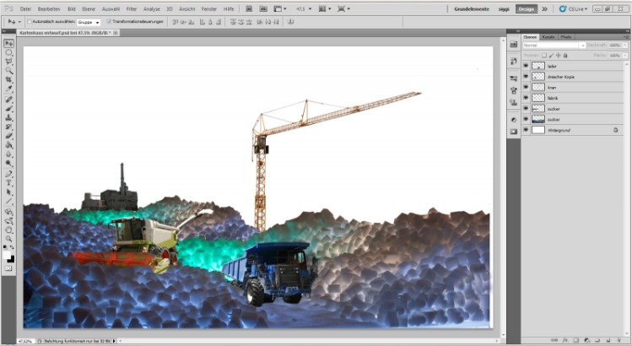Open the Filter menu
Screen dimensions: 632x346
coord(132,8)
